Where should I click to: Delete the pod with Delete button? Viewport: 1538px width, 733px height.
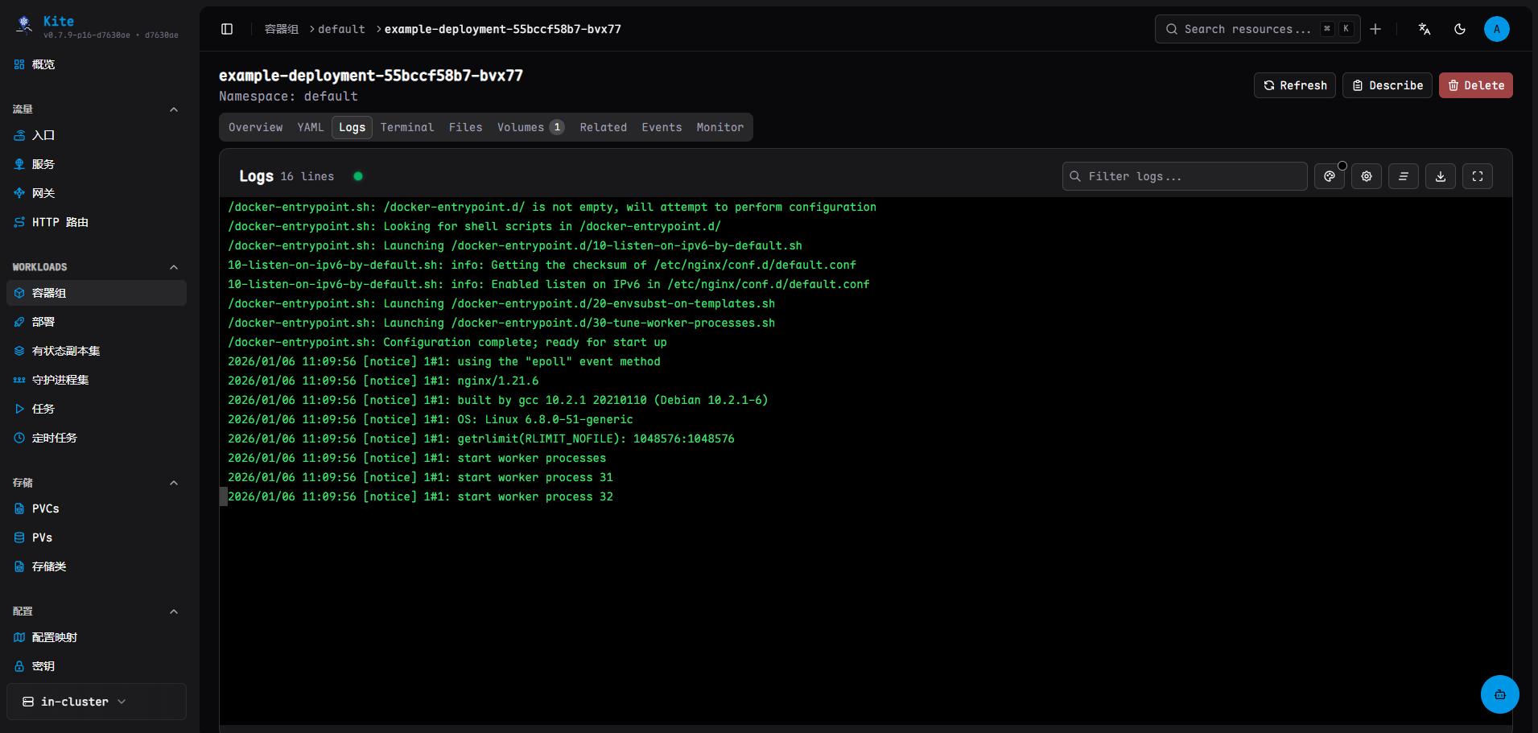(1475, 85)
